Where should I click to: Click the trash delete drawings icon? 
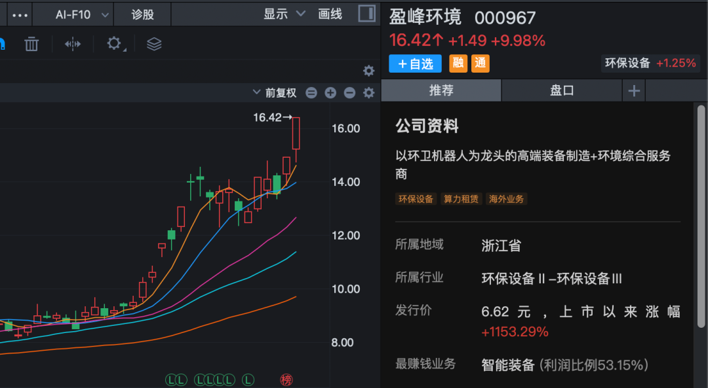(31, 44)
